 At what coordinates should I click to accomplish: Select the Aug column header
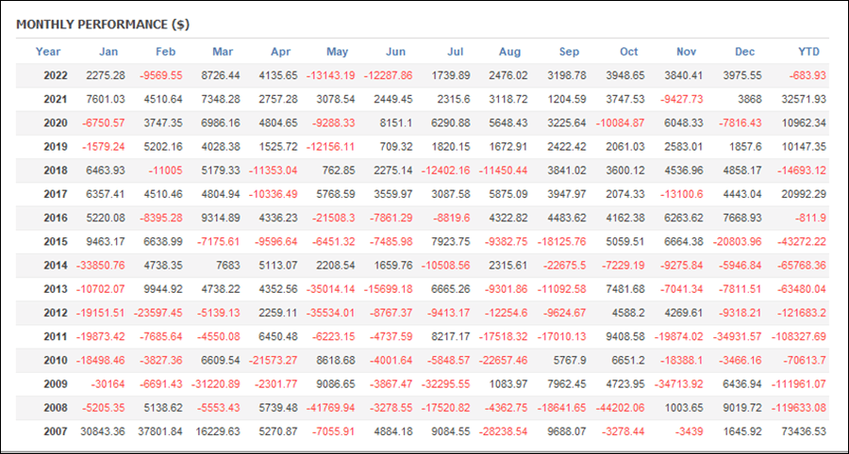(x=510, y=52)
